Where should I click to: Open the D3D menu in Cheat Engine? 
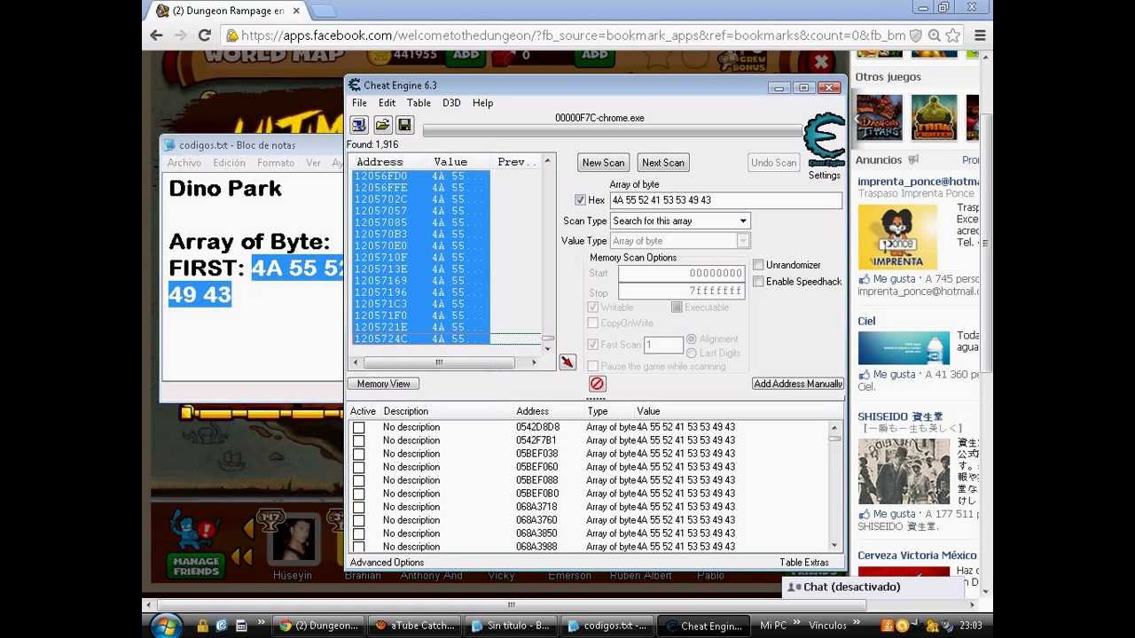451,103
